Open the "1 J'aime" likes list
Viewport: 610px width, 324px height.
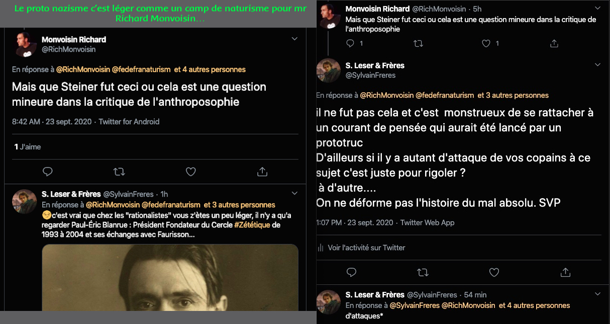(x=27, y=147)
